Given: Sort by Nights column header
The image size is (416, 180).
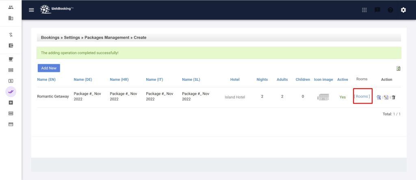Looking at the screenshot, I should 262,80.
